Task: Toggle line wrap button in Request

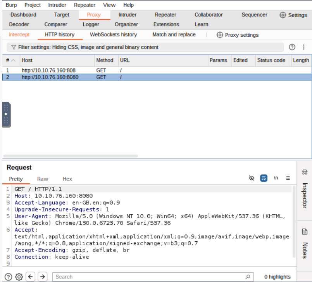Action: (x=264, y=178)
